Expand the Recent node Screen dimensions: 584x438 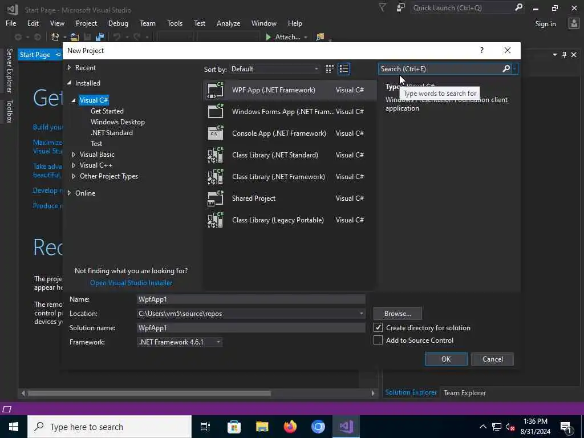pyautogui.click(x=69, y=67)
